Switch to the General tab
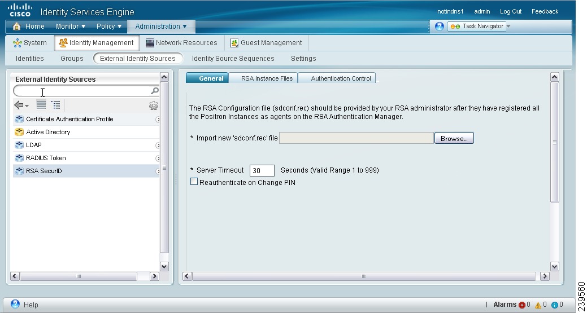Viewport: 587px width, 313px height. (207, 78)
